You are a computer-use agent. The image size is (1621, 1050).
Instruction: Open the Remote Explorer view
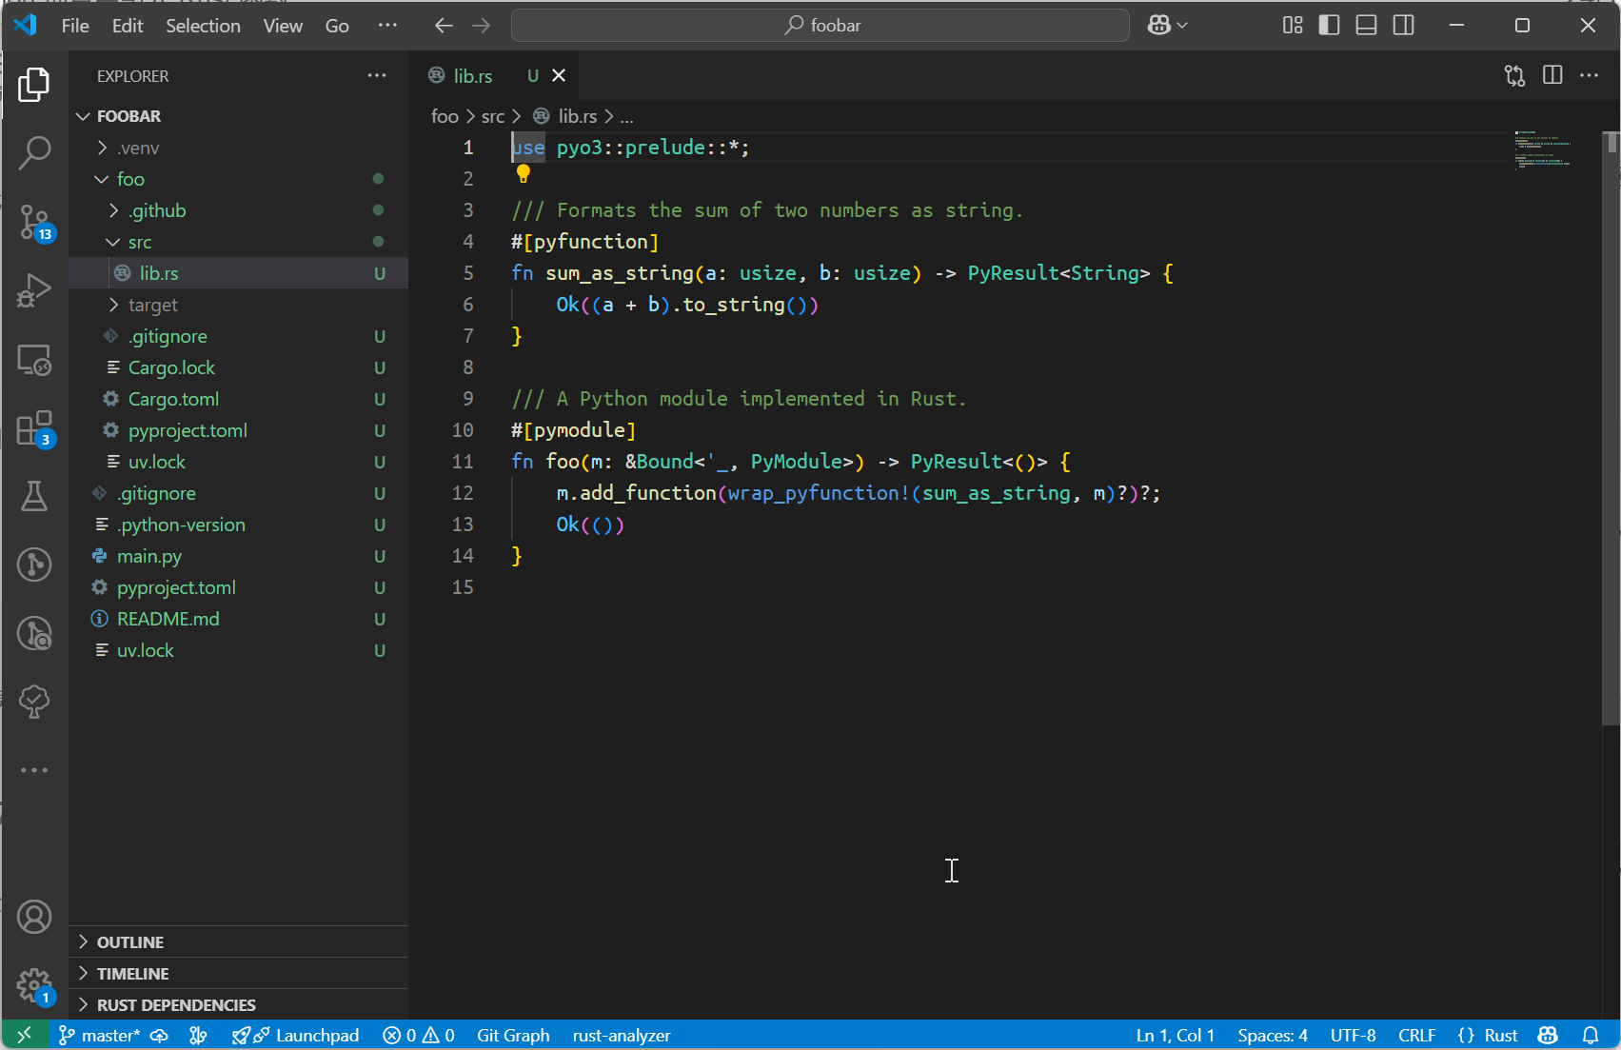point(34,360)
